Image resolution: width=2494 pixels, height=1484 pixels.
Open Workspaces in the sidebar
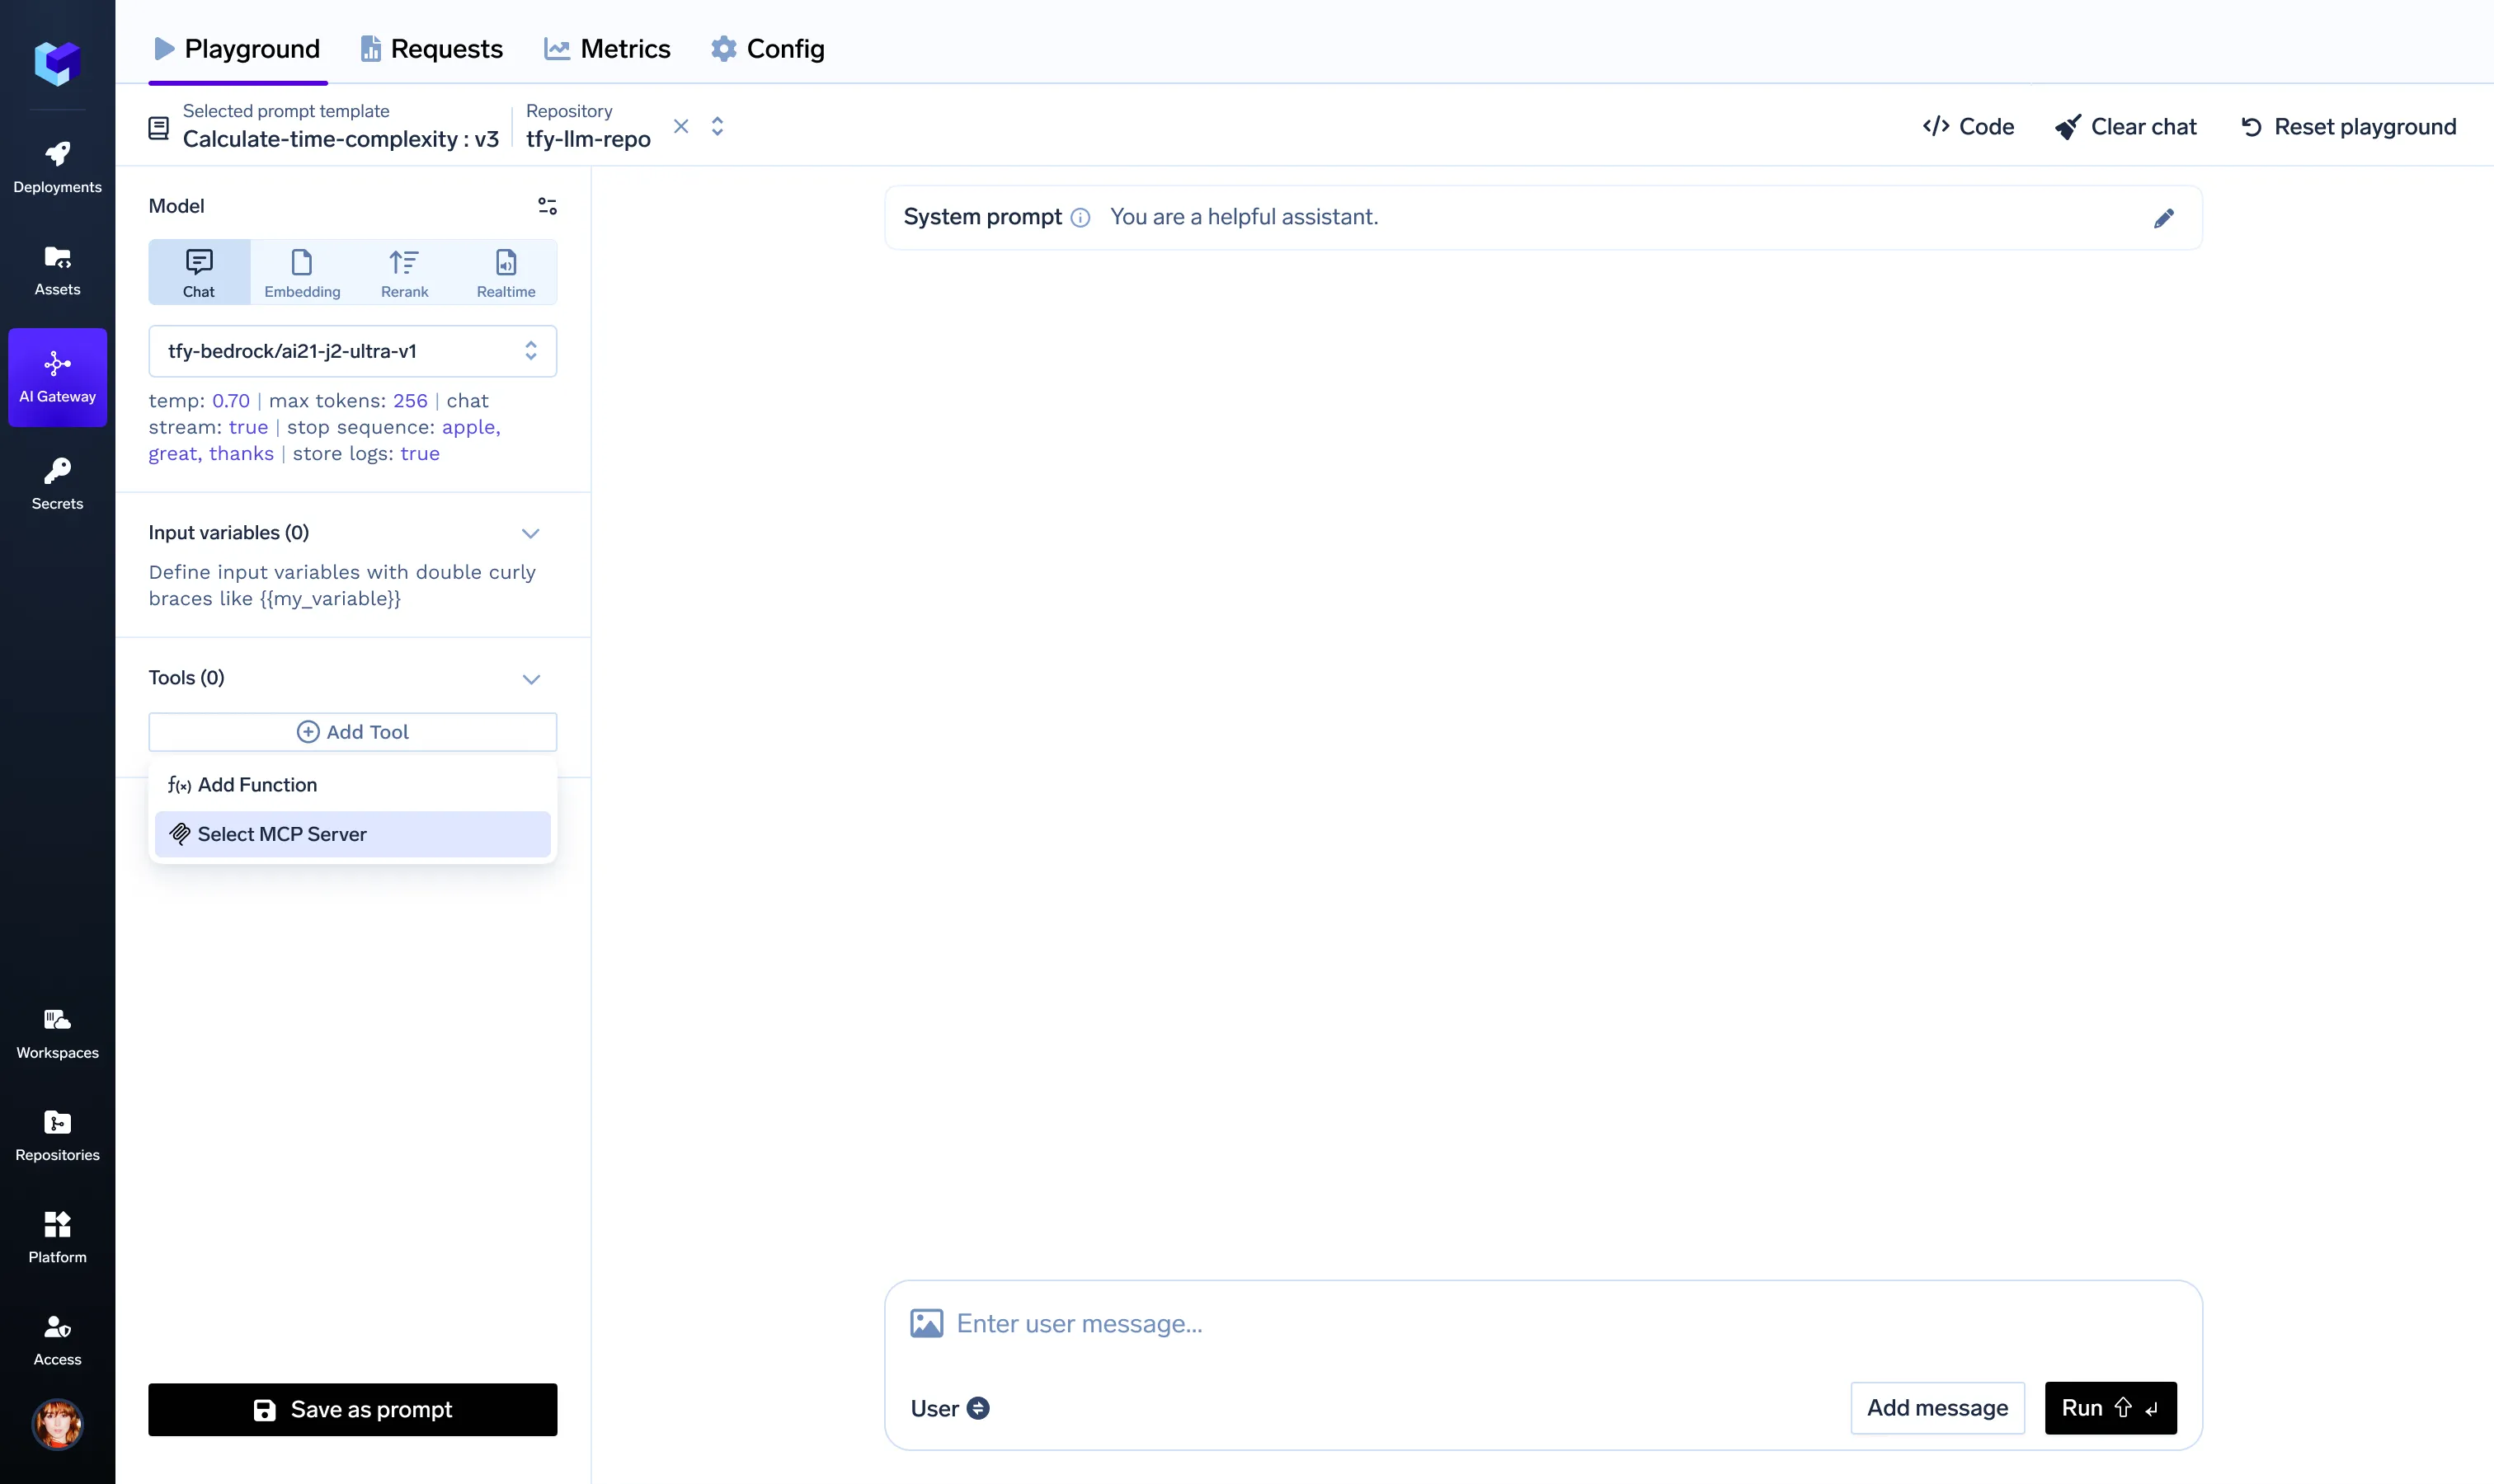tap(57, 1033)
